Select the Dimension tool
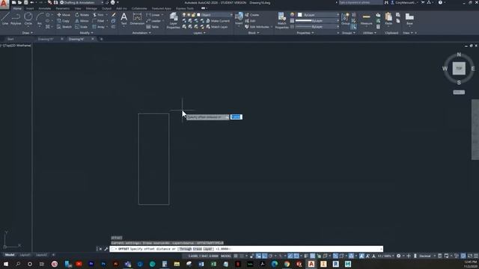 [x=137, y=19]
